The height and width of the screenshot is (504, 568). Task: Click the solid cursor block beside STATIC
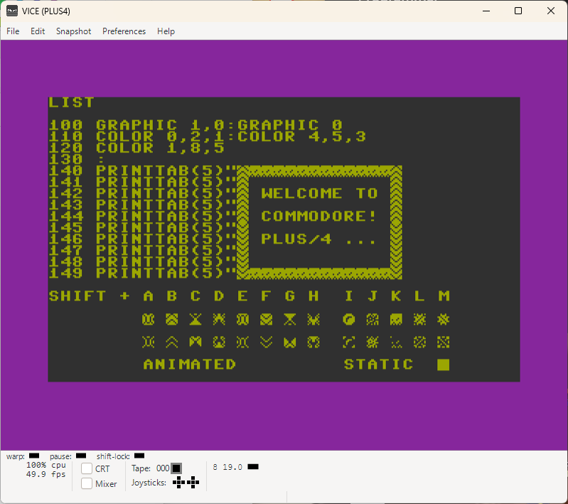click(x=444, y=364)
